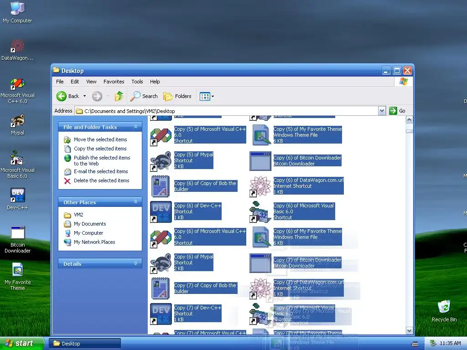Collapse File and Folder Tasks panel
The height and width of the screenshot is (350, 467).
click(x=135, y=127)
